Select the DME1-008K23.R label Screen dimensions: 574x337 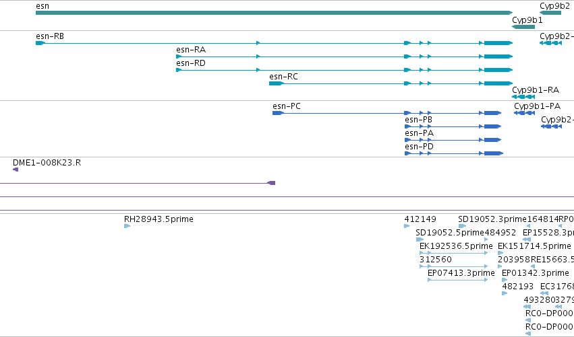(x=47, y=163)
